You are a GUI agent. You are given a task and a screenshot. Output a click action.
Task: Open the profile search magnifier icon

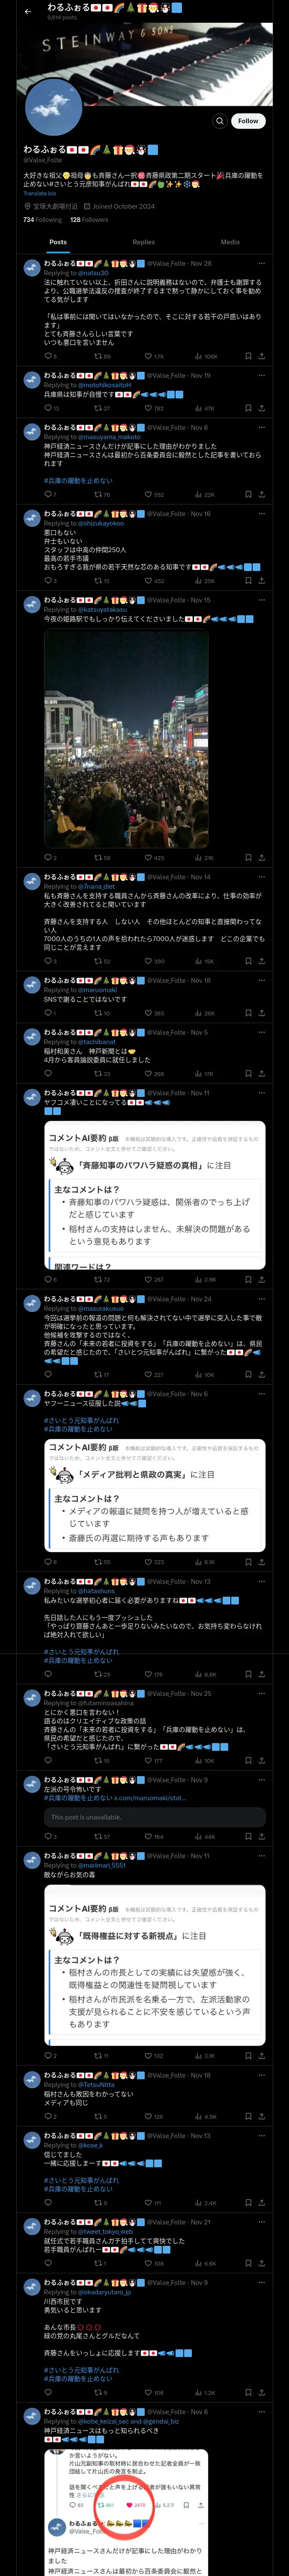click(219, 121)
